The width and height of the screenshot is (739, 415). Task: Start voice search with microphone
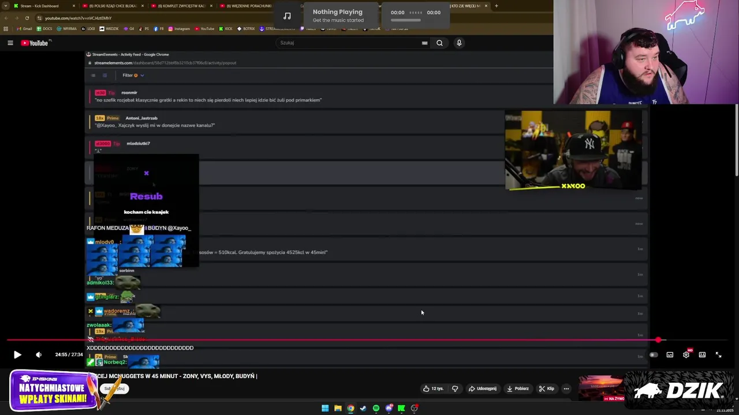coord(459,43)
